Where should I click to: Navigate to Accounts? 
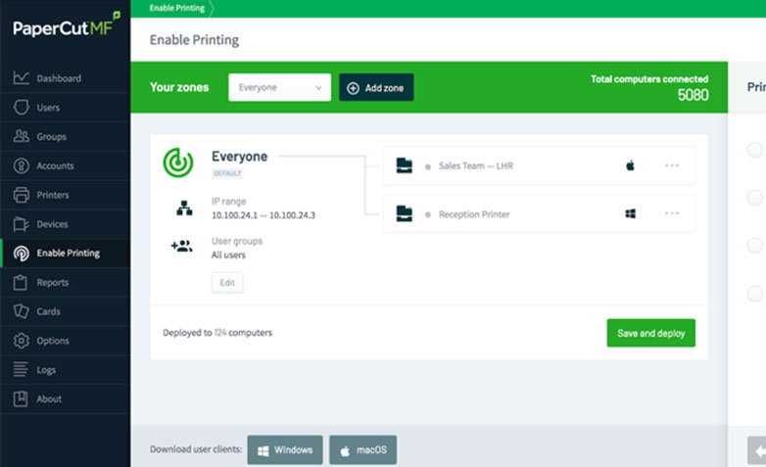click(x=66, y=165)
